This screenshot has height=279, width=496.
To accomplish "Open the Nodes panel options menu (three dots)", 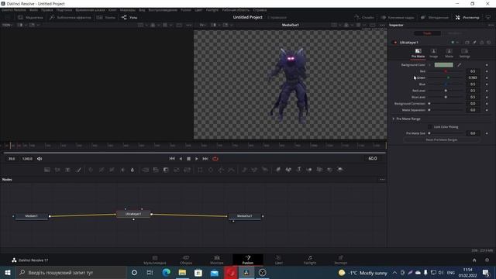I will 382,179.
